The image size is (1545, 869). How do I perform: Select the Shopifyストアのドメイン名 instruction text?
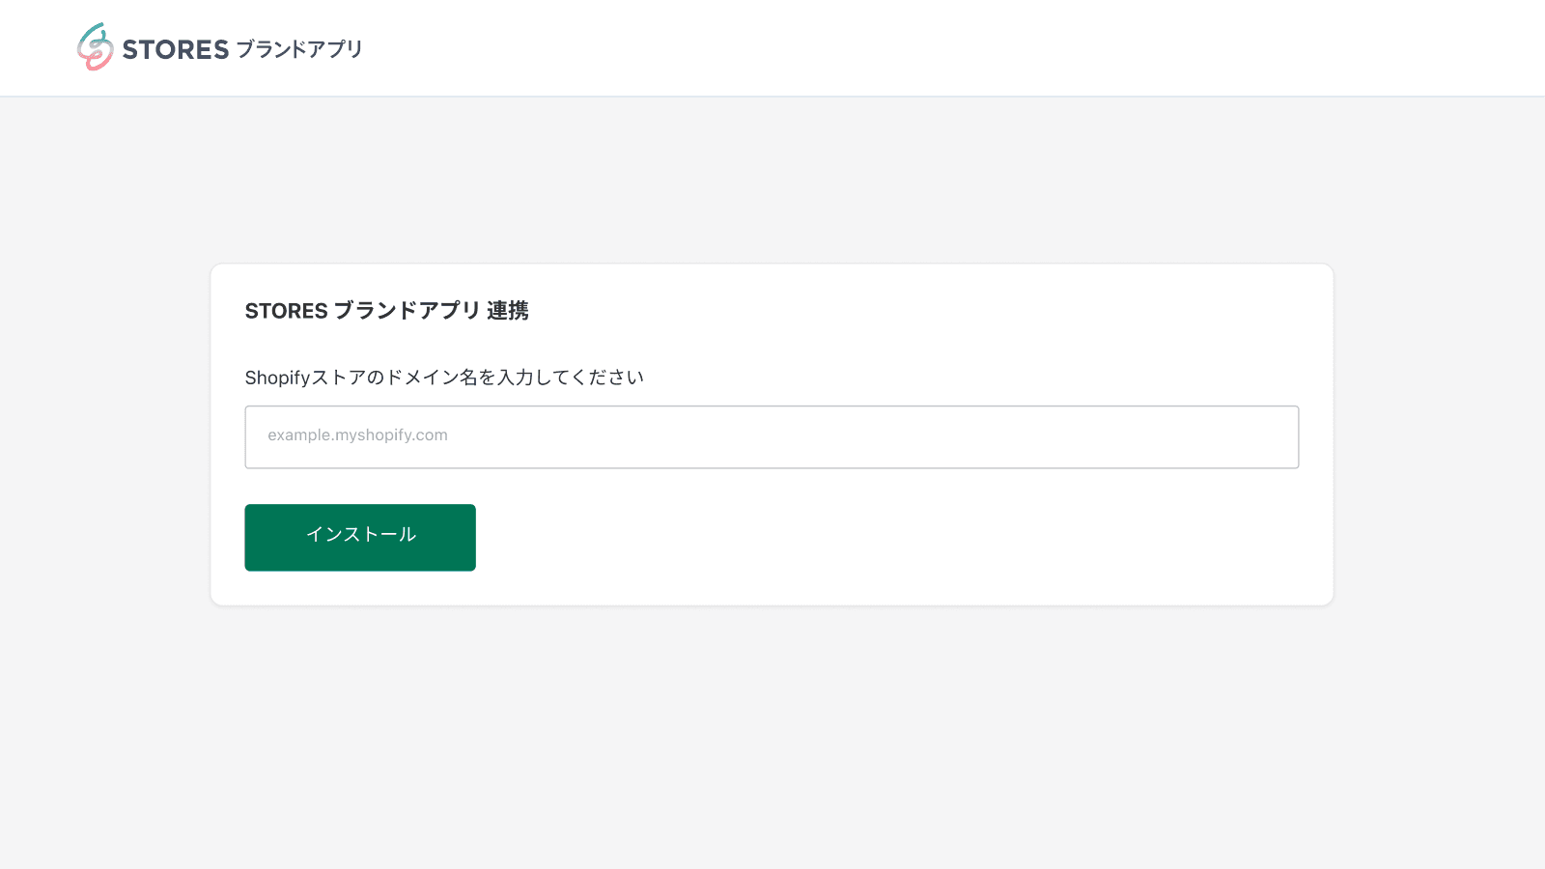[444, 378]
